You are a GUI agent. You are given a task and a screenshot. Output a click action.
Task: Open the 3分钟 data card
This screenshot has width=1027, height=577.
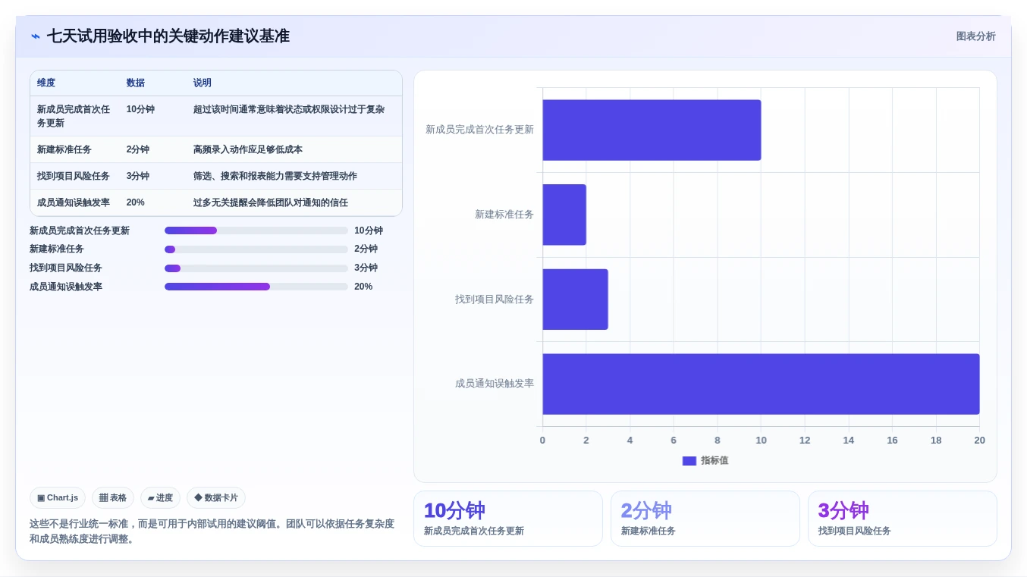point(903,519)
